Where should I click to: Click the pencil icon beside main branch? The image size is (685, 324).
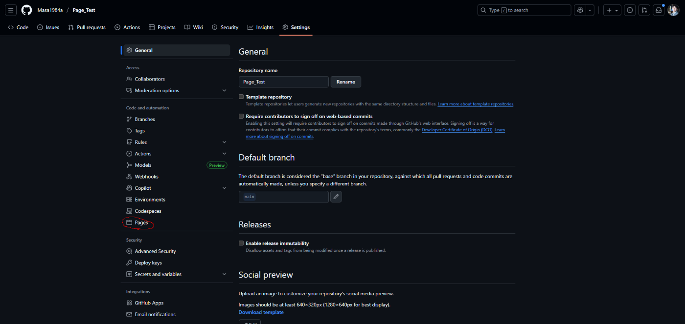(x=336, y=197)
